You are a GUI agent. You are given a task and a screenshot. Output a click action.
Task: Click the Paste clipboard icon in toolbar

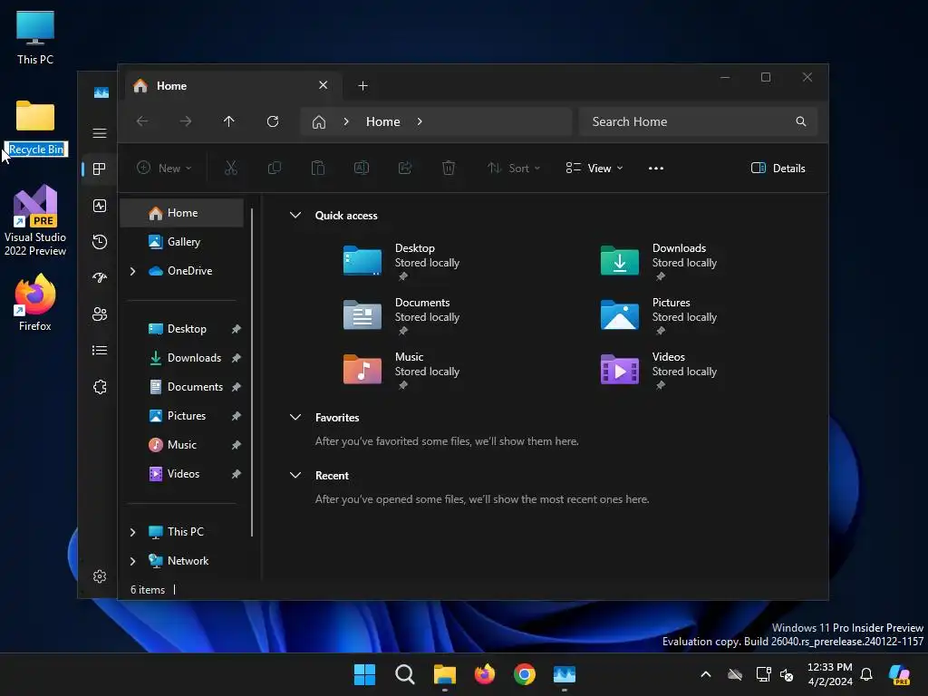pyautogui.click(x=318, y=168)
